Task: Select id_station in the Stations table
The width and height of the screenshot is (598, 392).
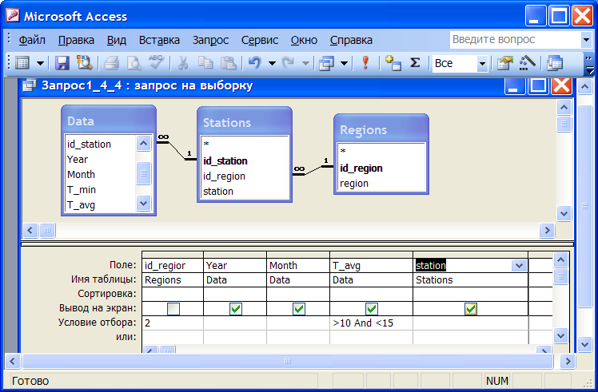Action: pyautogui.click(x=225, y=160)
